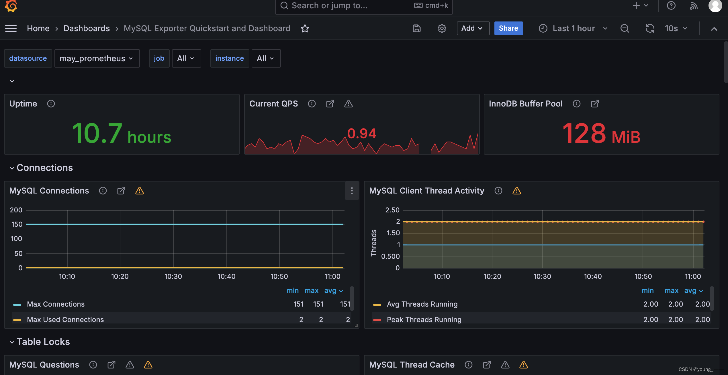Open the help question-mark menu

coord(671,6)
